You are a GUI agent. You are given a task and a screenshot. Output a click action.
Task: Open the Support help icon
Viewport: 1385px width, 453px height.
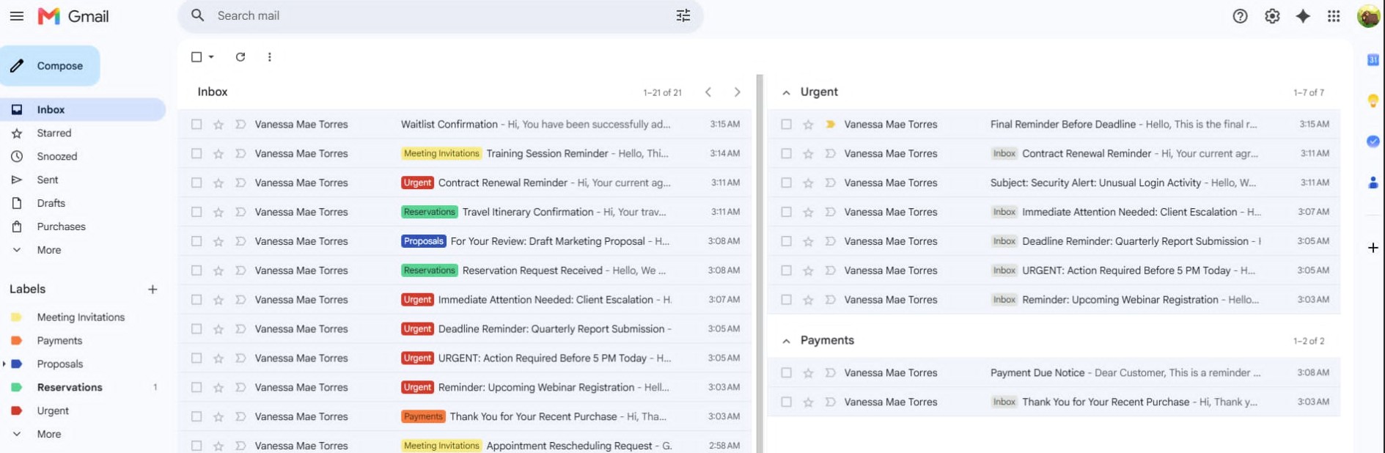1240,16
